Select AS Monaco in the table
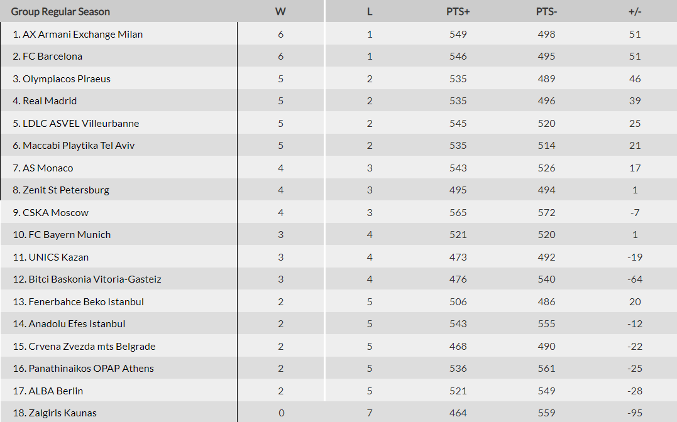677x422 pixels. pyautogui.click(x=48, y=168)
